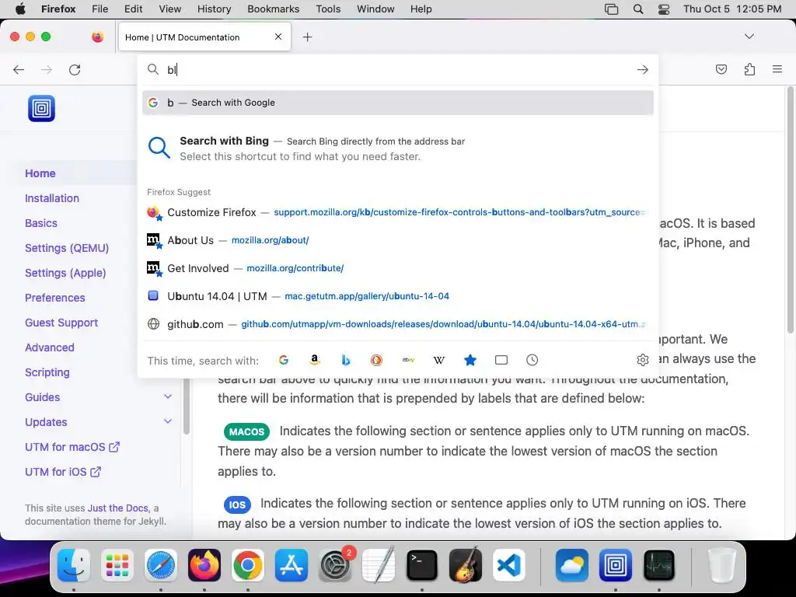Search this time with Bing icon
Image resolution: width=796 pixels, height=597 pixels.
(x=346, y=360)
